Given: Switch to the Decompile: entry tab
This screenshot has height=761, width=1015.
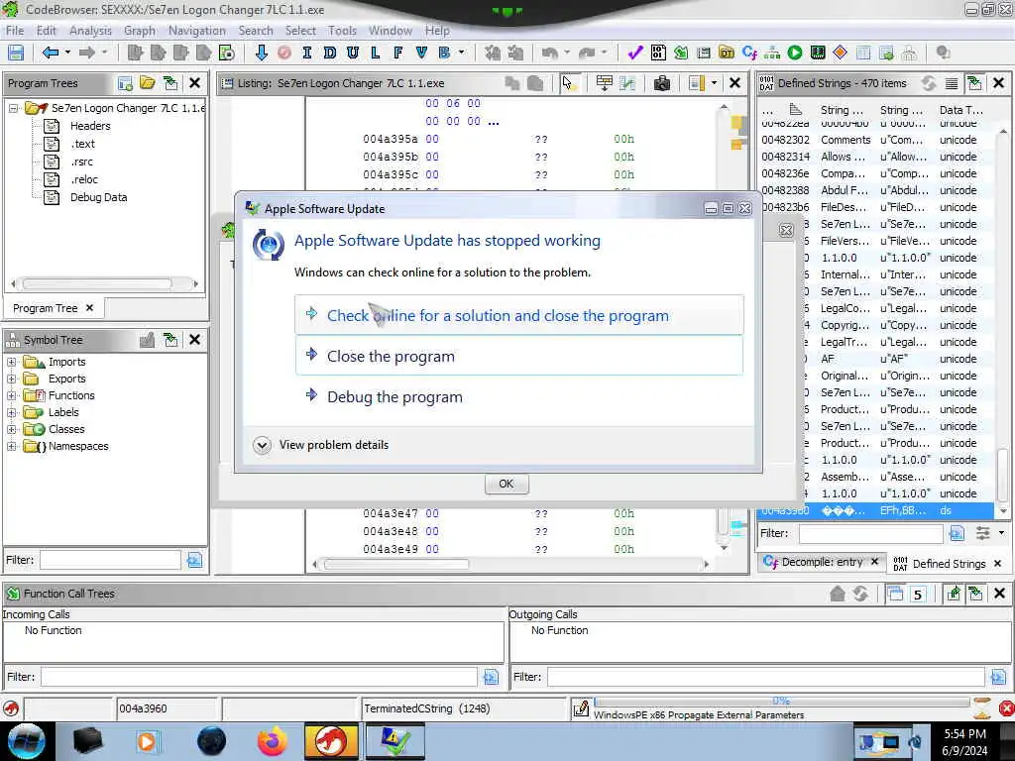Looking at the screenshot, I should [821, 562].
